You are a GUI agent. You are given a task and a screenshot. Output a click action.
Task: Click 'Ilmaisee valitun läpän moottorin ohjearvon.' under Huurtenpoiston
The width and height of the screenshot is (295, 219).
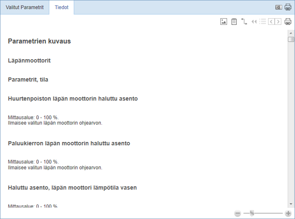tap(55, 123)
